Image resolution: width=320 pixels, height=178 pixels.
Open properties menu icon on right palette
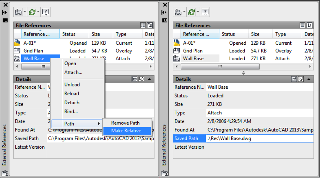point(164,20)
